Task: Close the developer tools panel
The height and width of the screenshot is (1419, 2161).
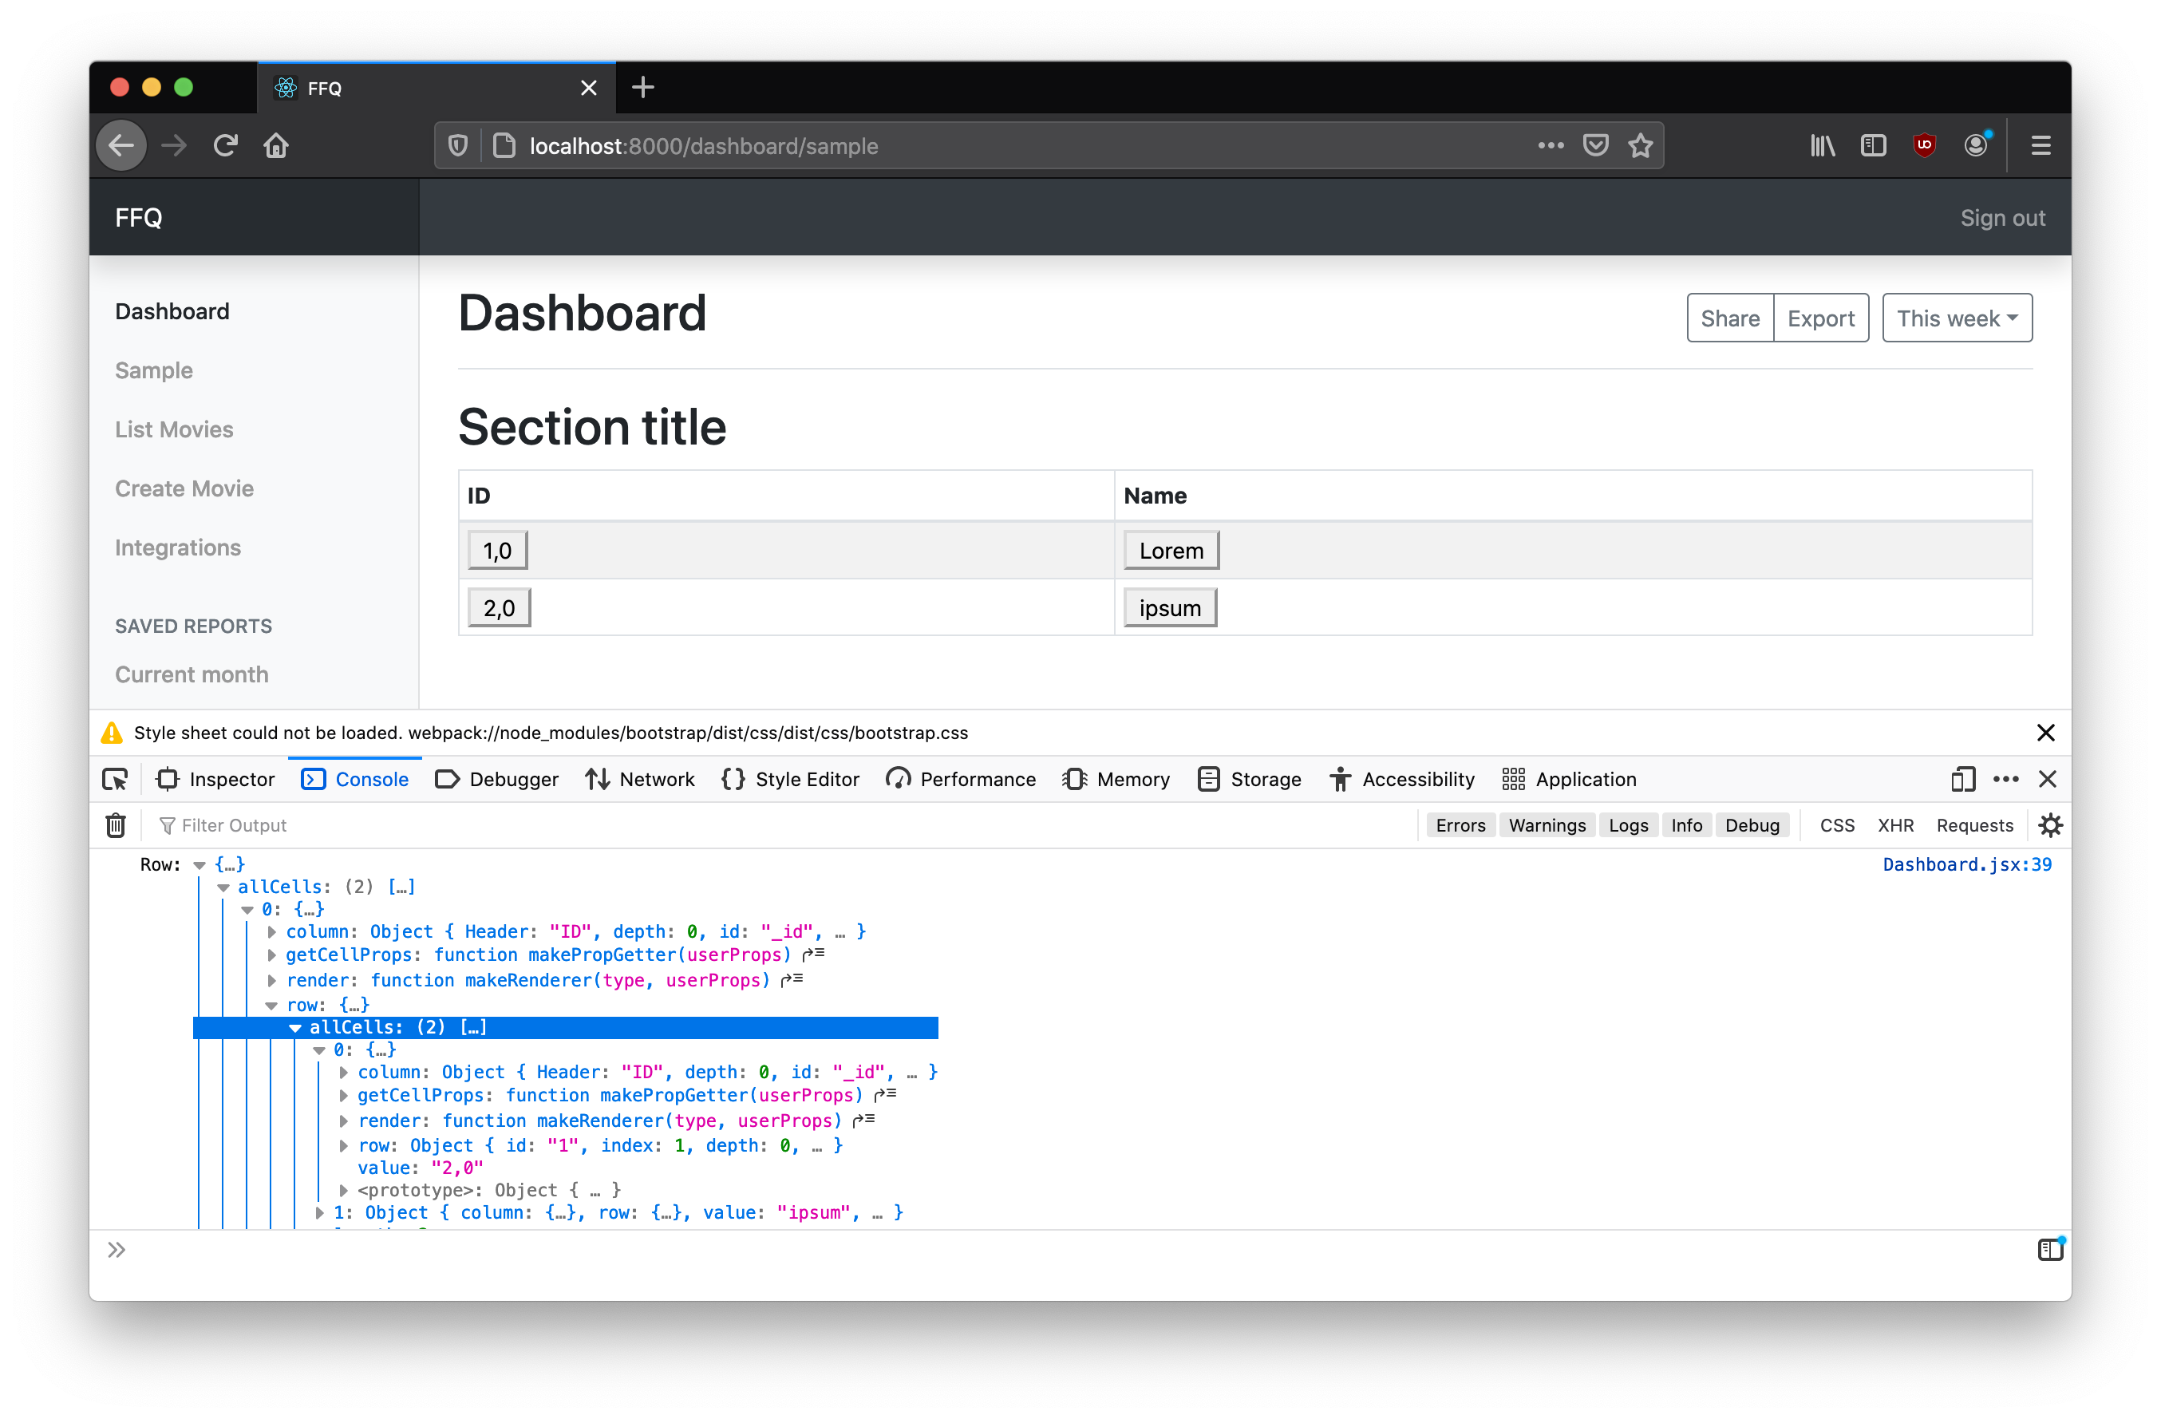Action: click(2047, 779)
